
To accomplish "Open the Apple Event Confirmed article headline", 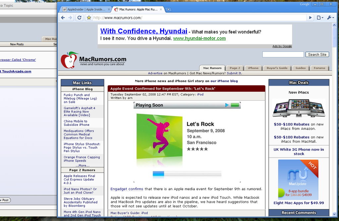I will coord(163,89).
